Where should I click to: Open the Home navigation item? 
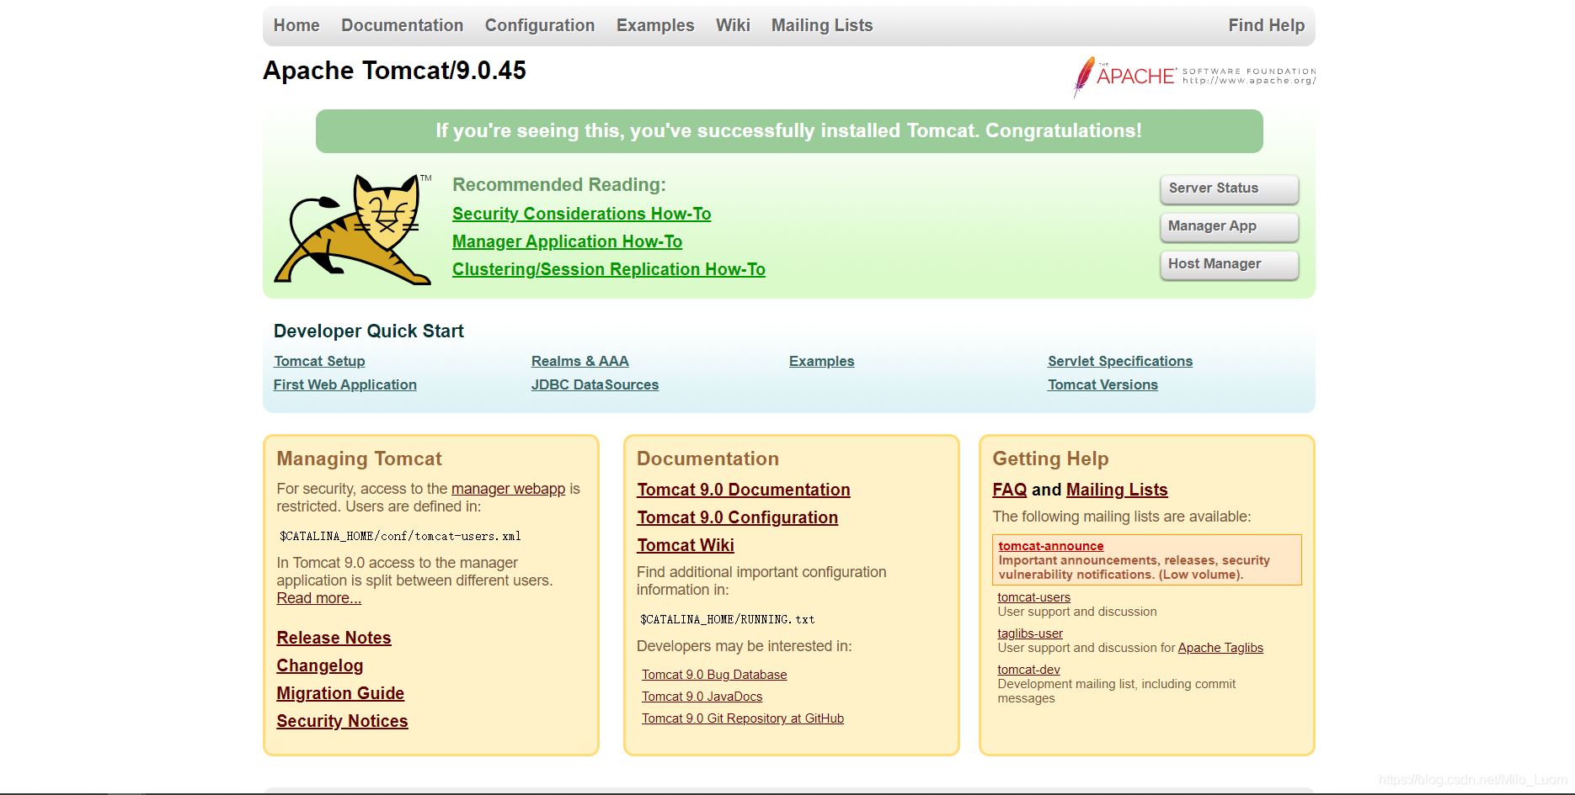pos(296,25)
